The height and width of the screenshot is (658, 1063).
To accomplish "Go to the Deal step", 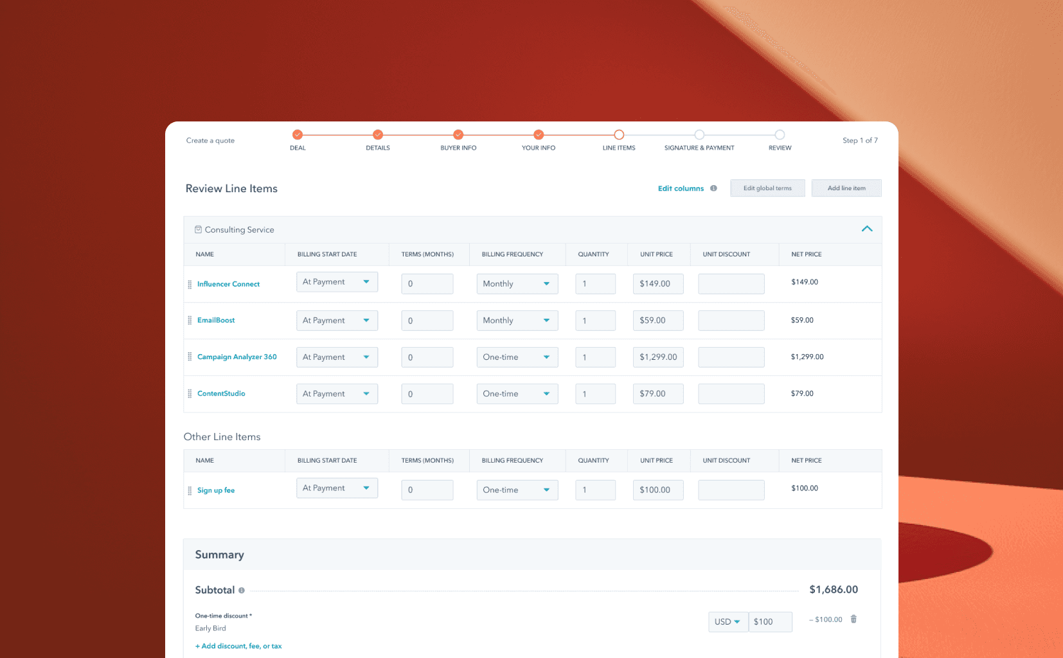I will (298, 134).
